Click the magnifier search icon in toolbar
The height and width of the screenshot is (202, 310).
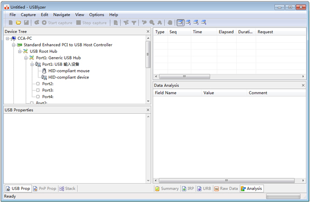(152, 23)
